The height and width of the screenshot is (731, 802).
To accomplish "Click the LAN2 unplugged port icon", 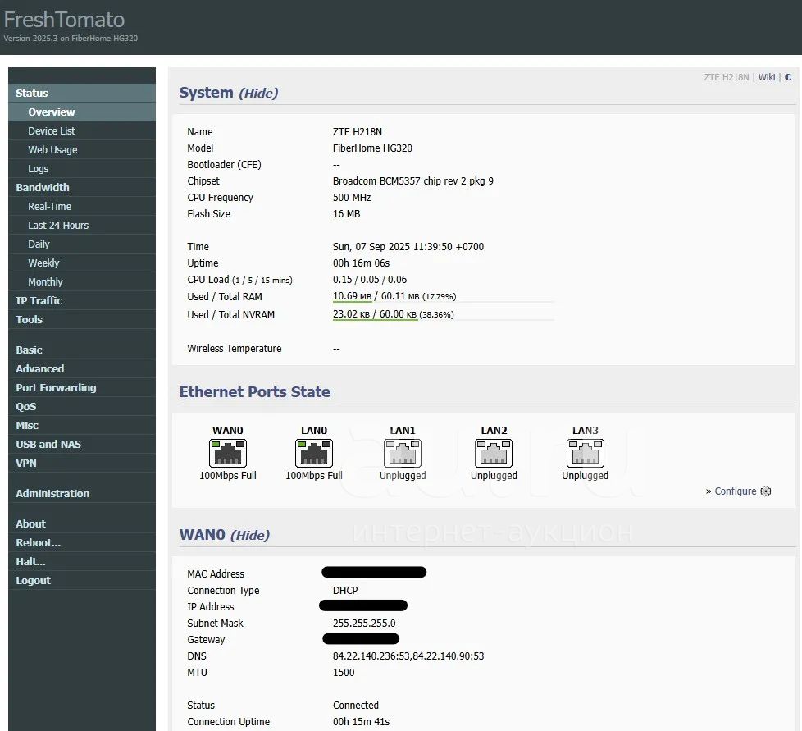I will tap(494, 453).
